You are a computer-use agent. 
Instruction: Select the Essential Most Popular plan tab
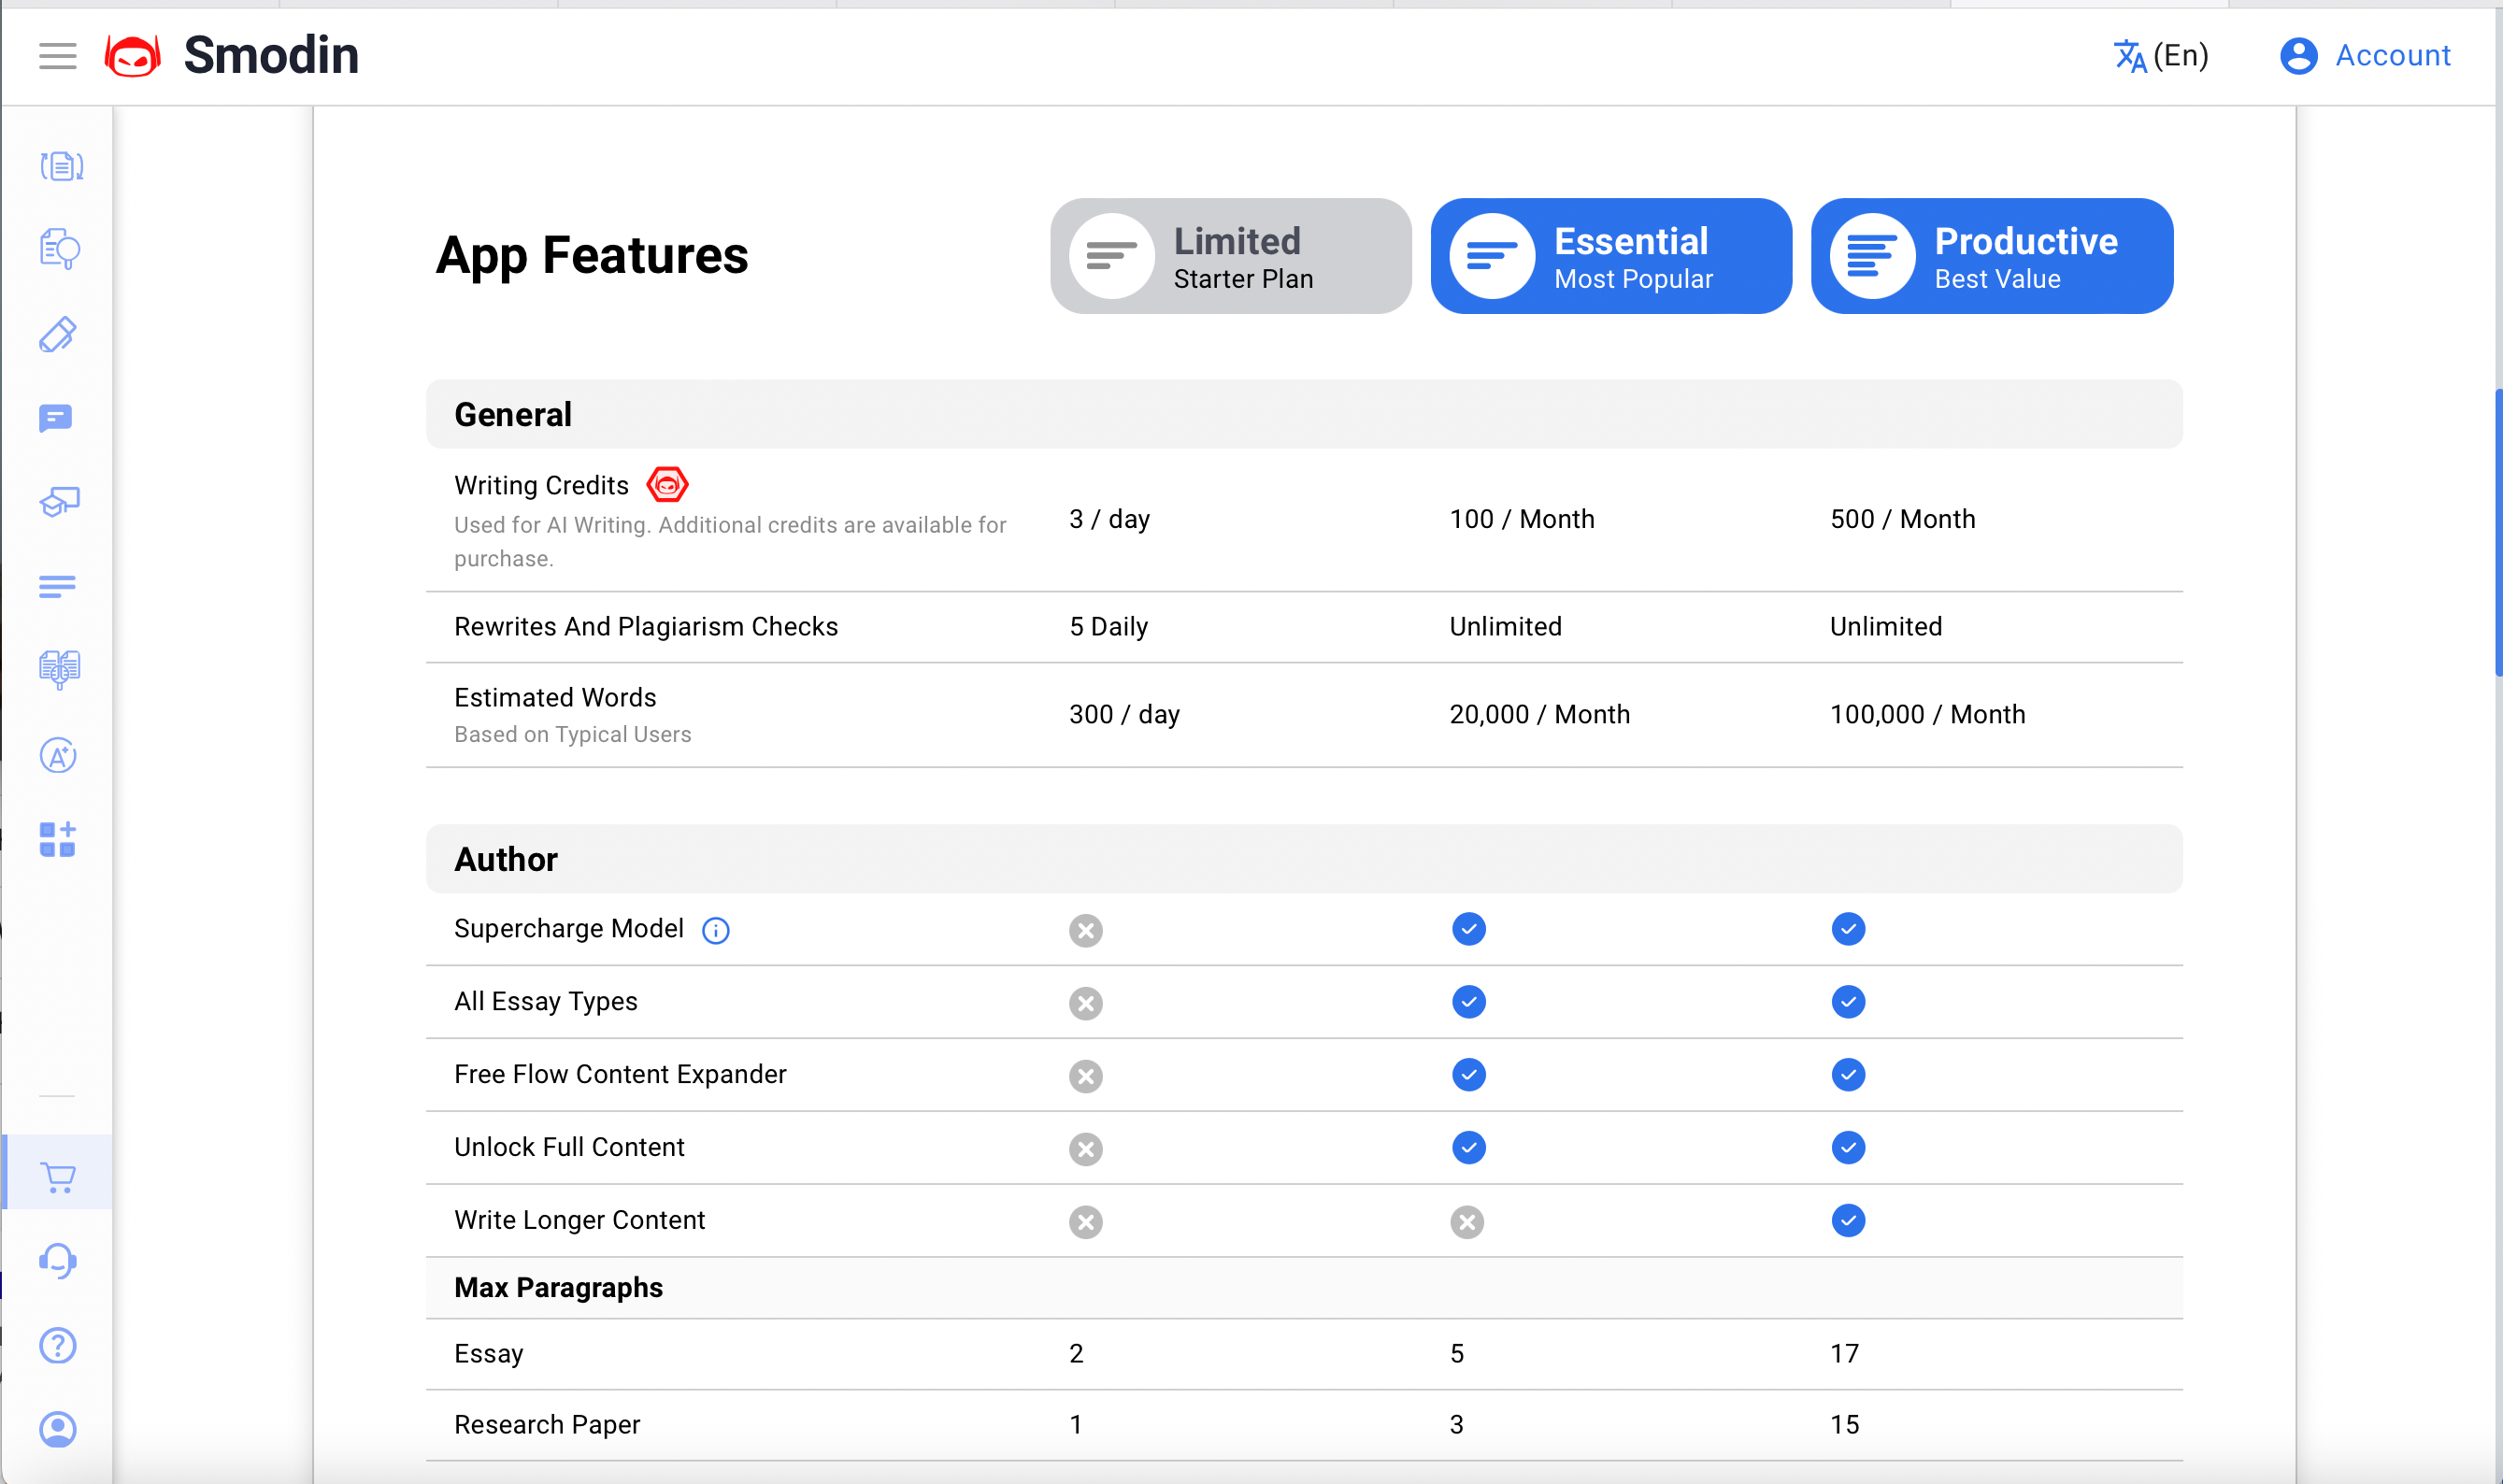click(x=1609, y=256)
